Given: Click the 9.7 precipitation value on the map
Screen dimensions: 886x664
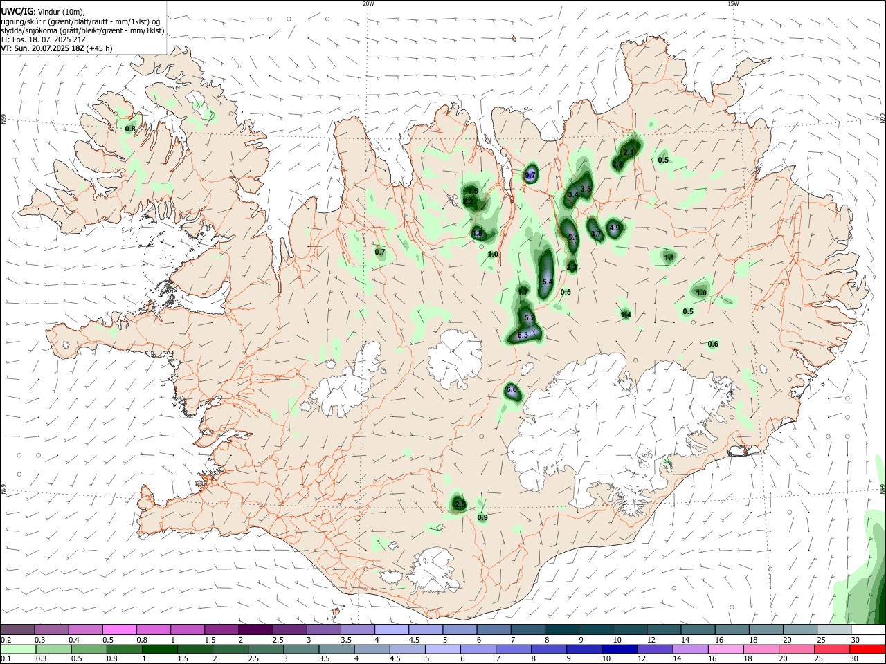Looking at the screenshot, I should [530, 176].
